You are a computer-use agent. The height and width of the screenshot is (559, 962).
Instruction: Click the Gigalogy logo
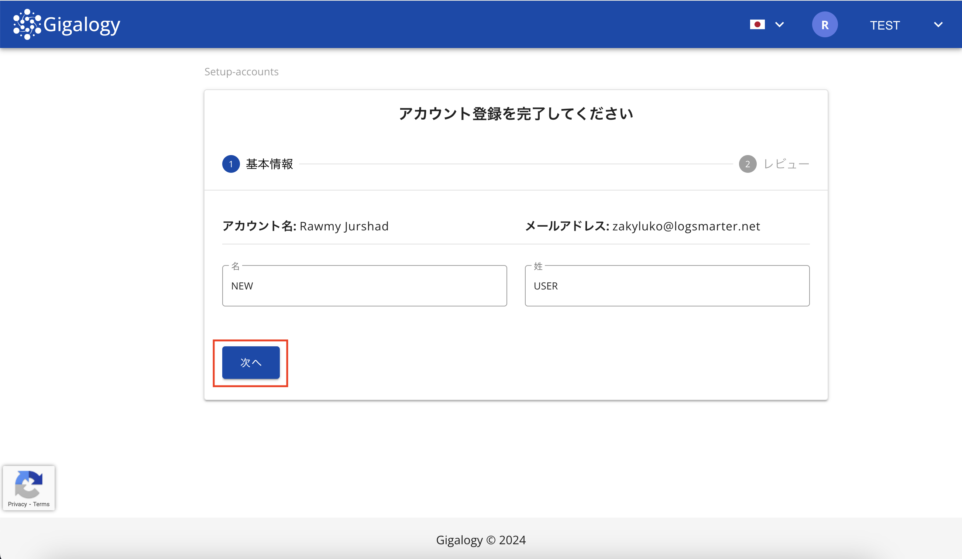66,24
